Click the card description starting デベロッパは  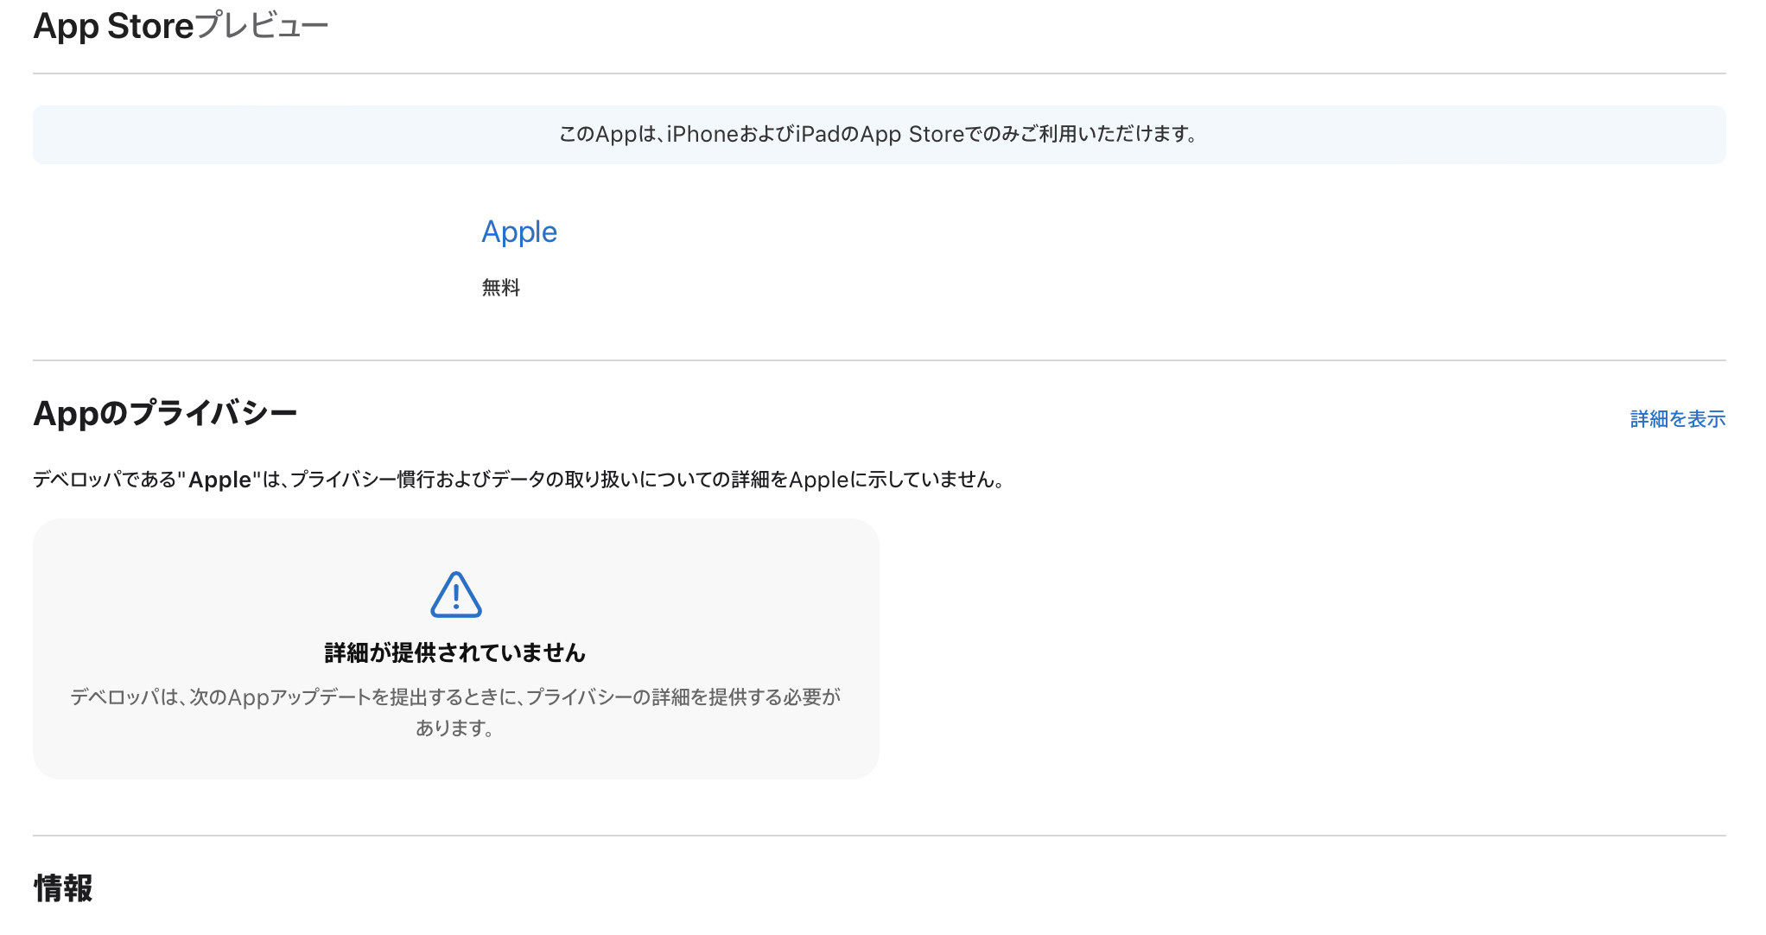point(455,697)
